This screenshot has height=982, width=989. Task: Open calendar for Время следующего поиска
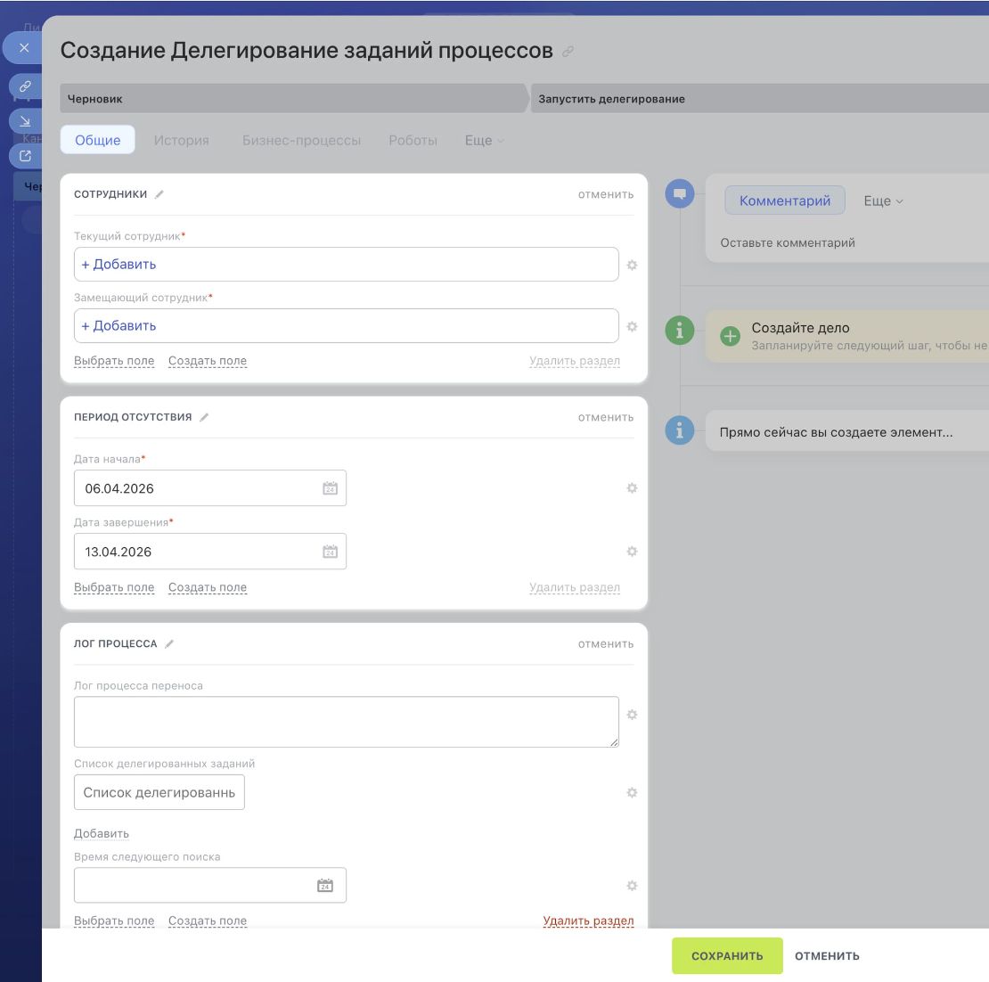[x=325, y=886]
